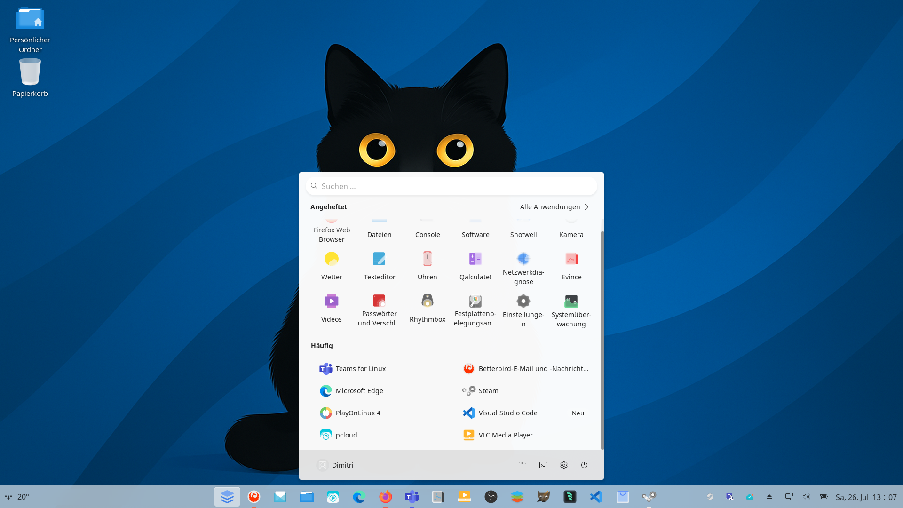The height and width of the screenshot is (508, 903).
Task: Open Festplattenbelegungsanalyse app
Action: pos(475,310)
